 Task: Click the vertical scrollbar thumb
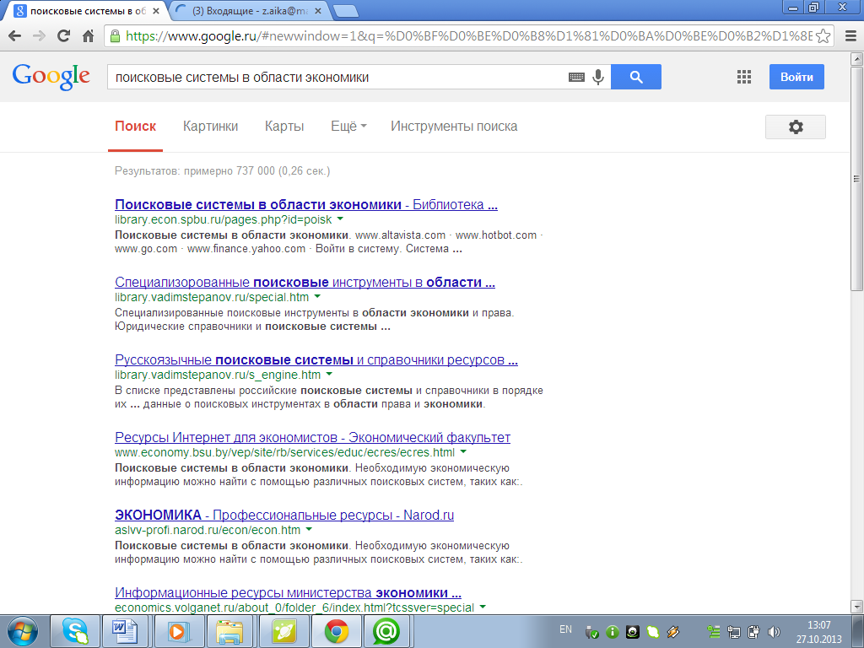click(x=856, y=180)
